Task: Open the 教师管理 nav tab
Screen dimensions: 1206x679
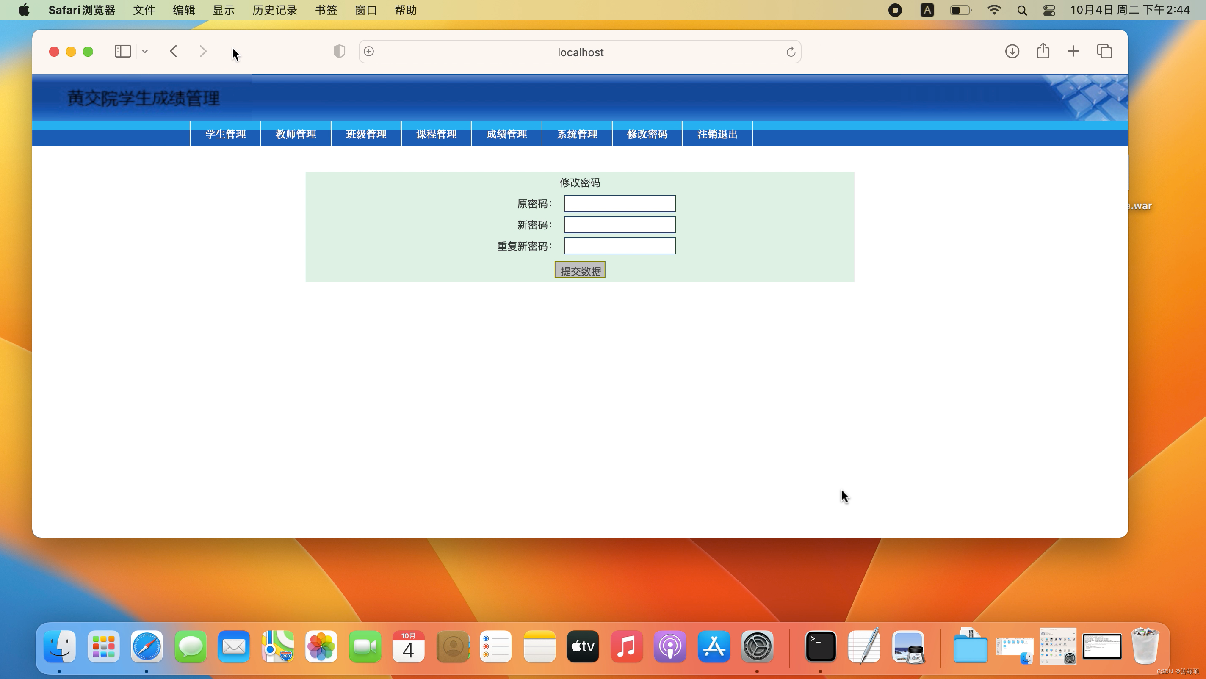Action: [x=296, y=134]
